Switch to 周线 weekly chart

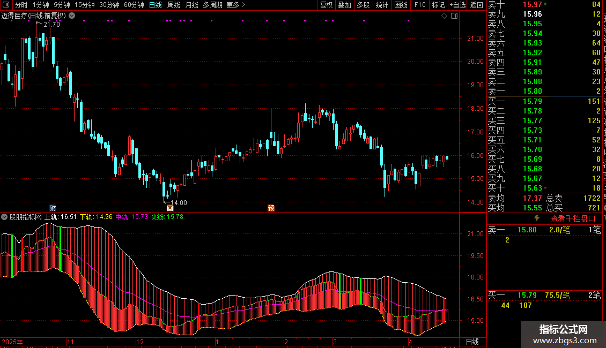coord(174,5)
